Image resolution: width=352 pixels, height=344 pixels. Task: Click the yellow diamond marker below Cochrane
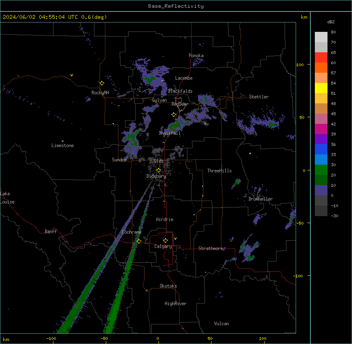139,241
